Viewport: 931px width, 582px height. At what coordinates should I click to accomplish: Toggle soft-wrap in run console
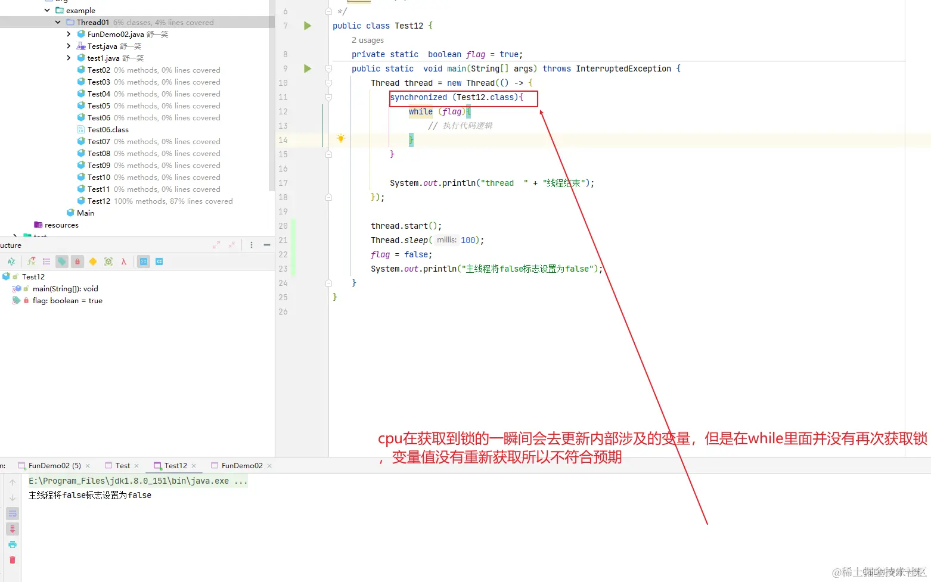[x=13, y=513]
